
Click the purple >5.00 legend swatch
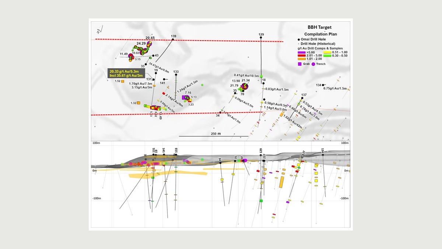[x=301, y=52]
